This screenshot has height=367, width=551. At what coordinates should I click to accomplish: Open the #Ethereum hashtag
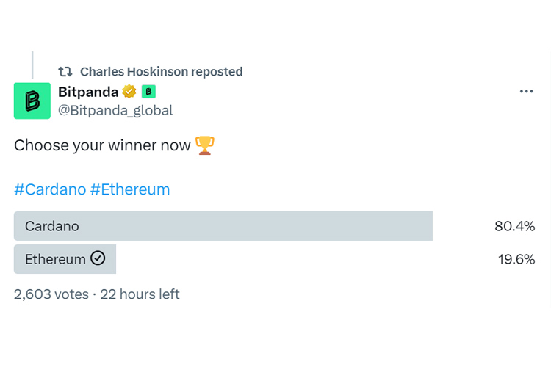130,189
